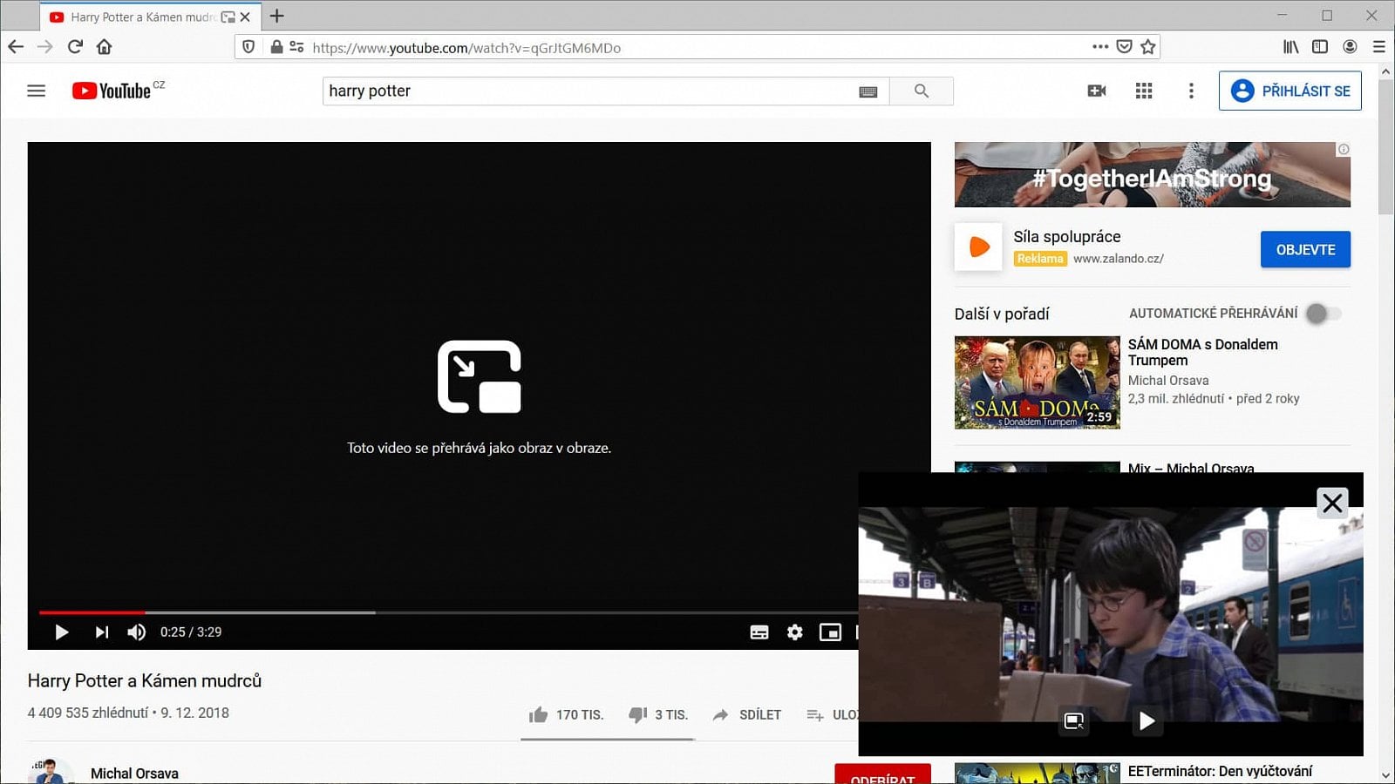
Task: Open the Firefox library icon
Action: (x=1290, y=47)
